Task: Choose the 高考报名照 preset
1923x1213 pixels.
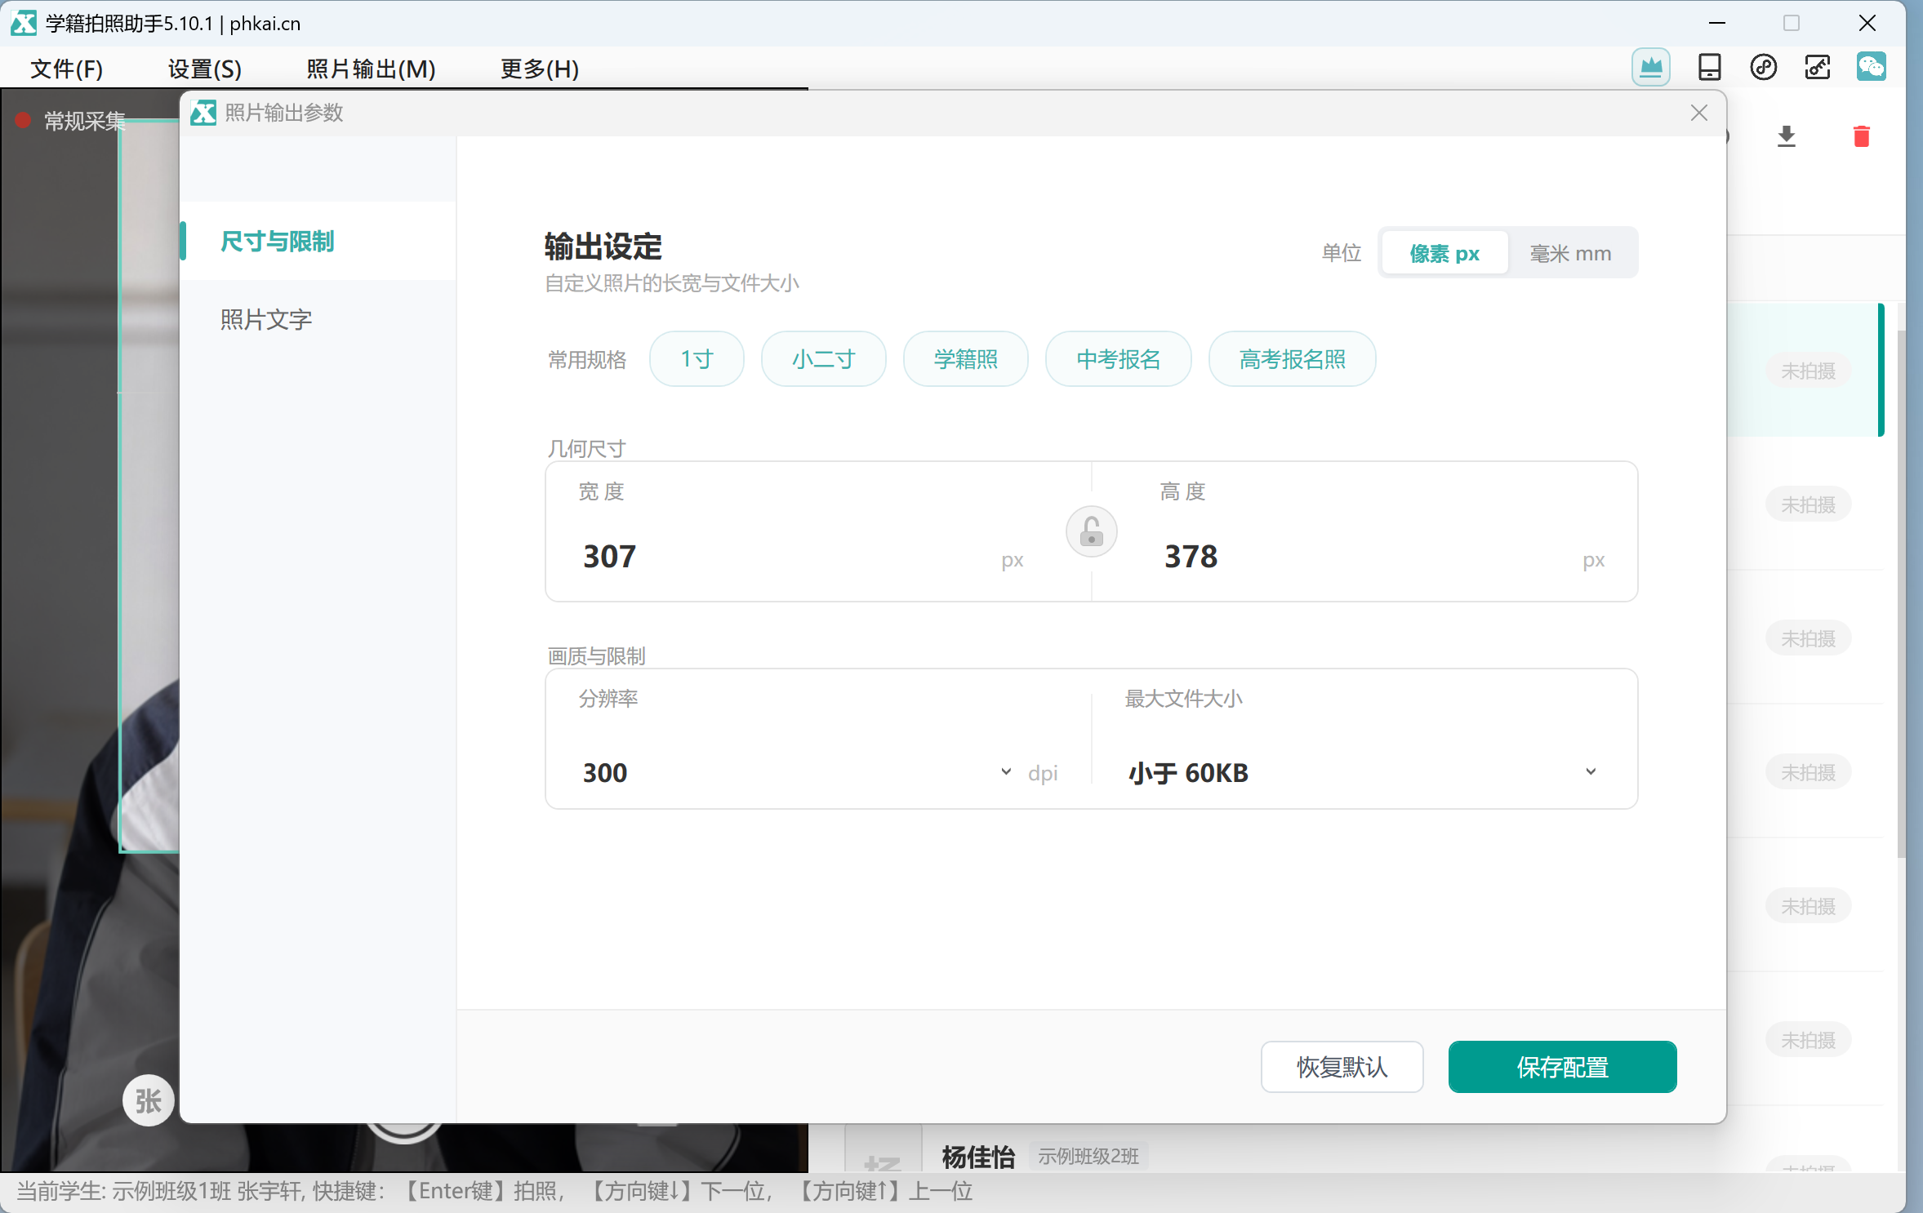Action: (1292, 359)
